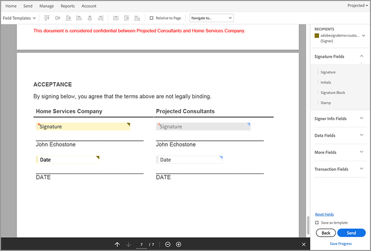Screen dimensions: 371x251
Task: Select the Signature field type
Action: tap(328, 72)
